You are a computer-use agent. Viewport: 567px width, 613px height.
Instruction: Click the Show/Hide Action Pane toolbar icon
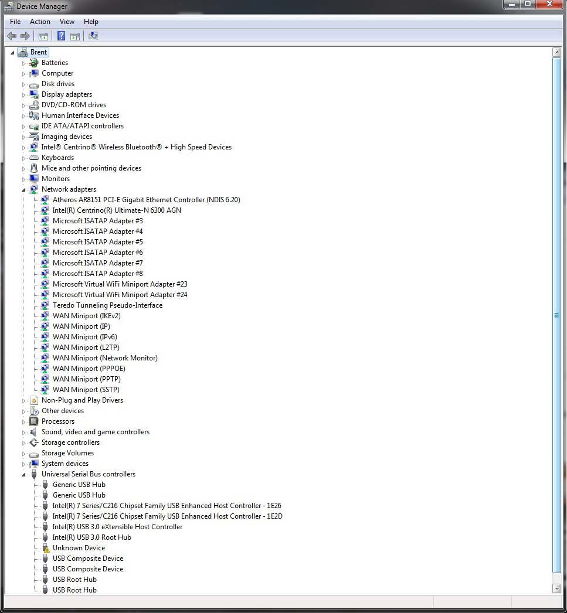(x=75, y=36)
